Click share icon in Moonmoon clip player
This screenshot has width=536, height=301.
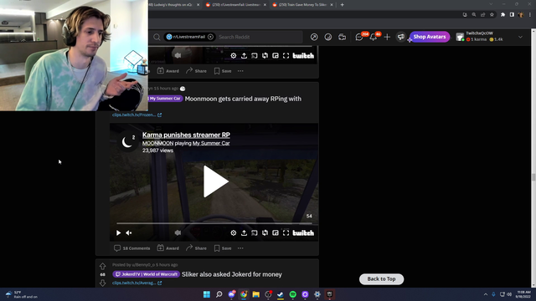244,232
